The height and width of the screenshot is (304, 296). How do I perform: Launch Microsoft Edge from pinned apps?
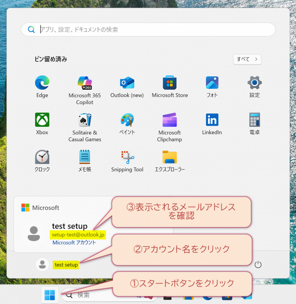[42, 83]
